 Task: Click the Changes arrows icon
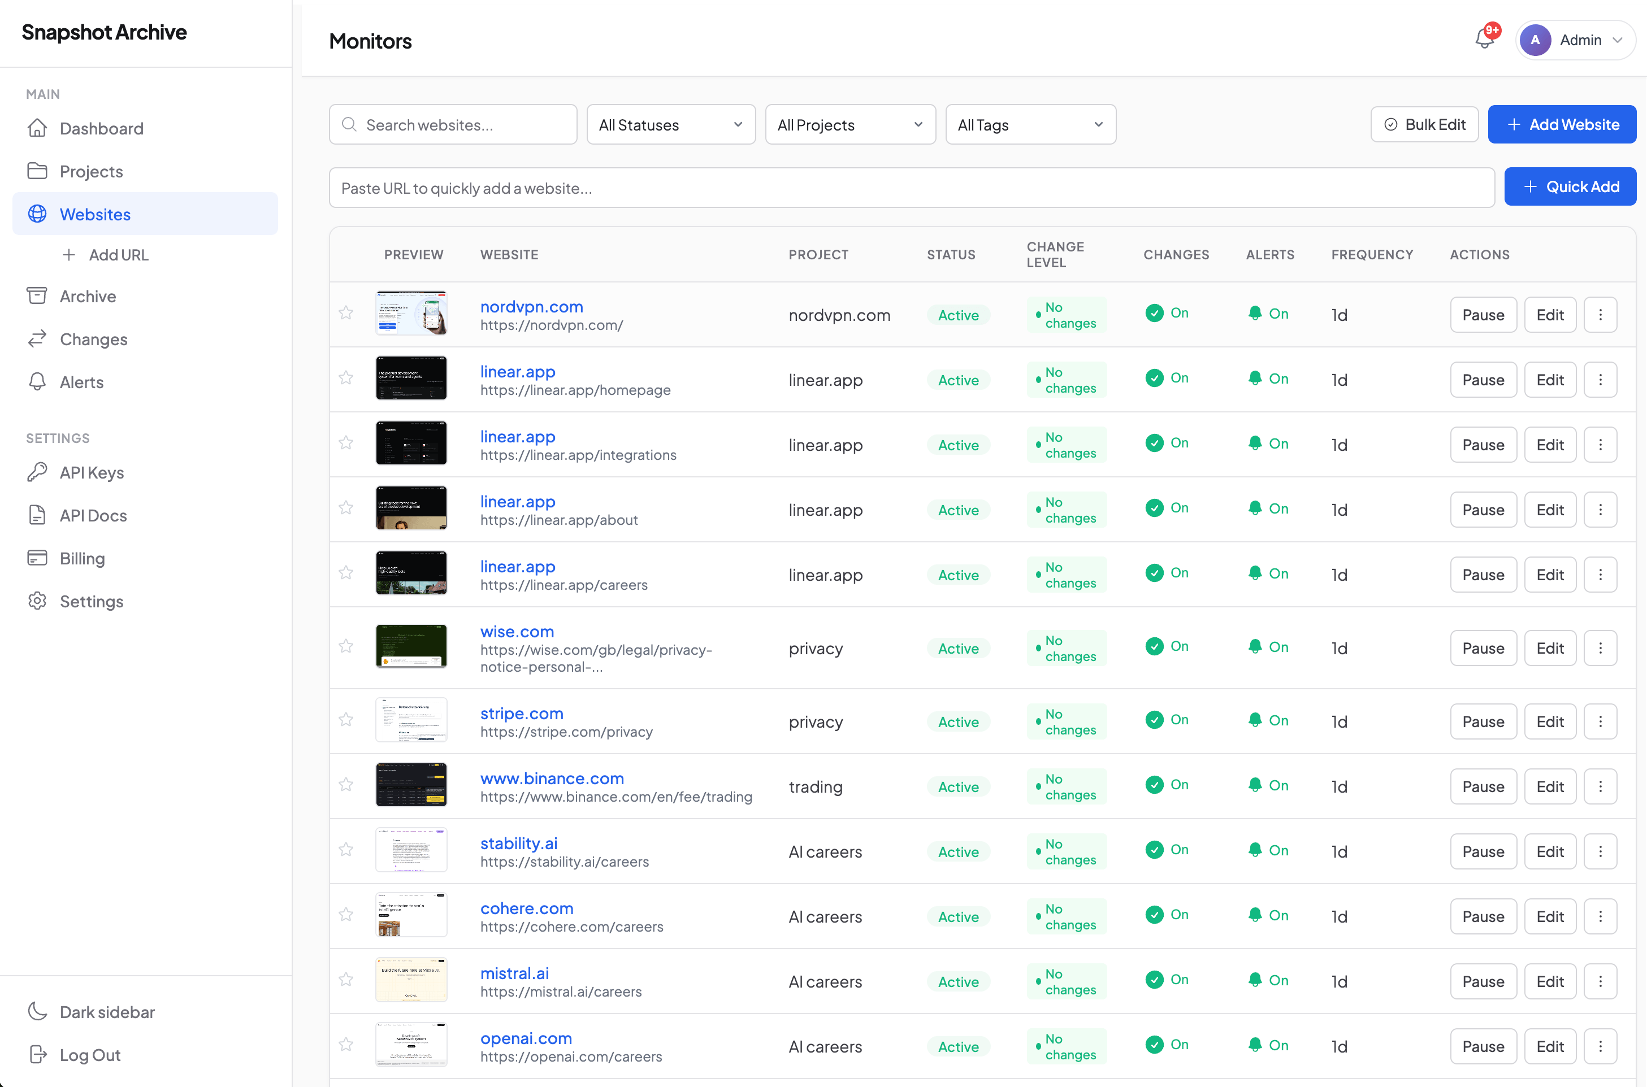[37, 339]
